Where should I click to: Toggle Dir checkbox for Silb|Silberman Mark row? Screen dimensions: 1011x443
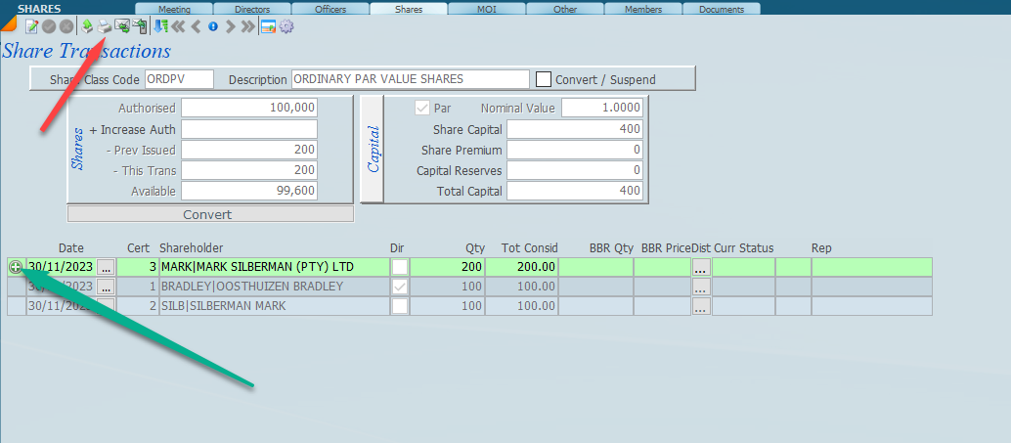(x=400, y=306)
